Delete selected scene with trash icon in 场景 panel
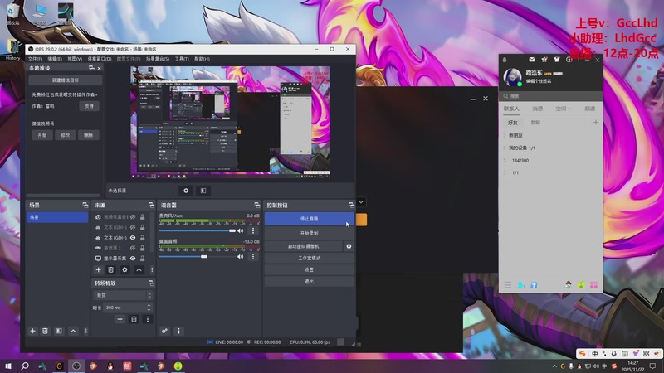 point(46,331)
